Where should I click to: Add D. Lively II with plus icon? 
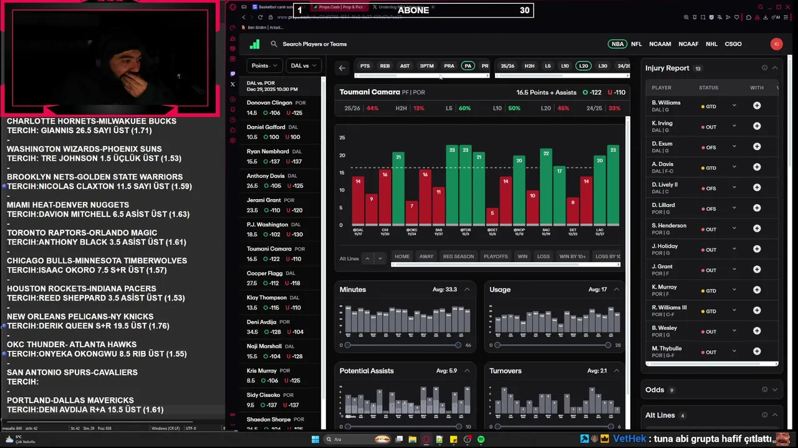pos(757,188)
